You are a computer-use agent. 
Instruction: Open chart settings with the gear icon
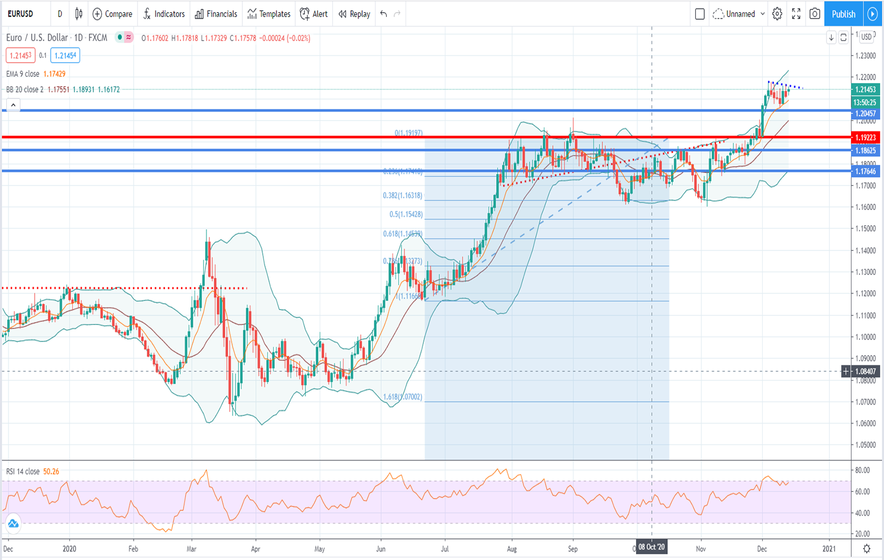777,14
